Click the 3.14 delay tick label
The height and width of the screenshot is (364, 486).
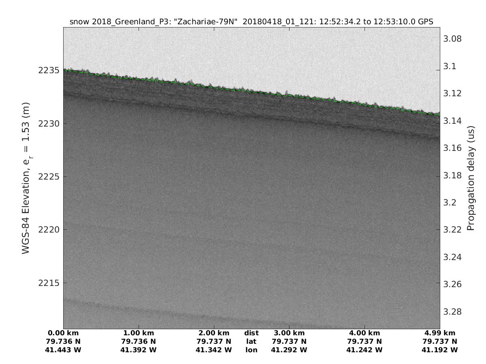click(x=453, y=121)
